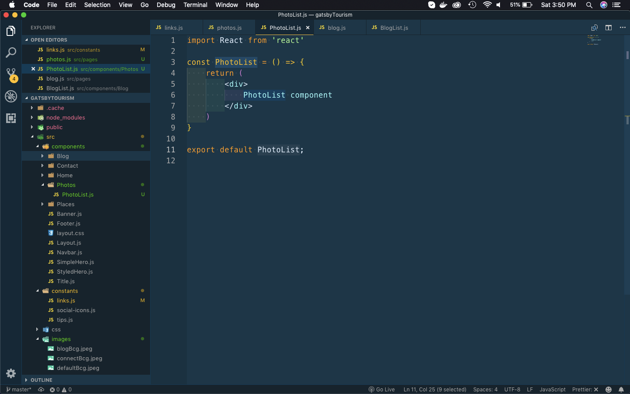Toggle the Prettier status bar item
The height and width of the screenshot is (394, 630).
[x=585, y=390]
